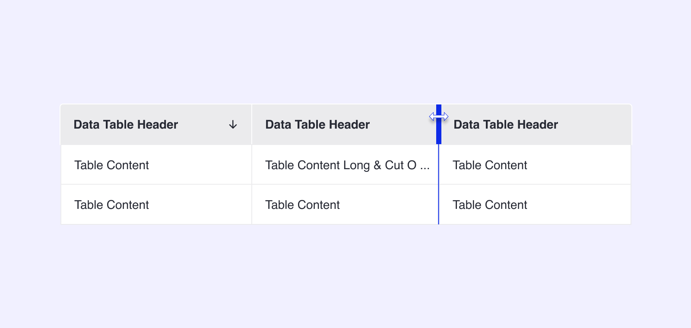Click the empty lavender background below the table
This screenshot has height=328, width=691.
click(345, 276)
